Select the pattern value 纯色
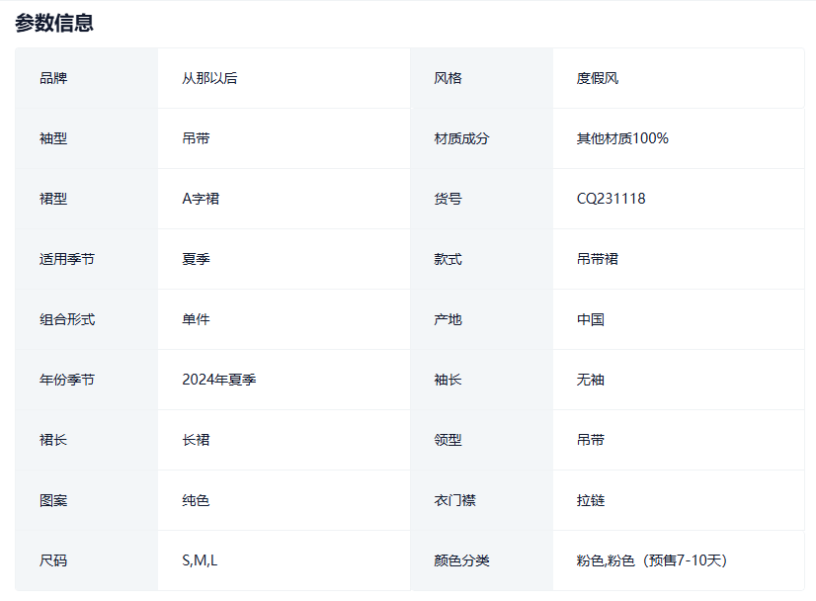This screenshot has height=601, width=816. tap(196, 500)
